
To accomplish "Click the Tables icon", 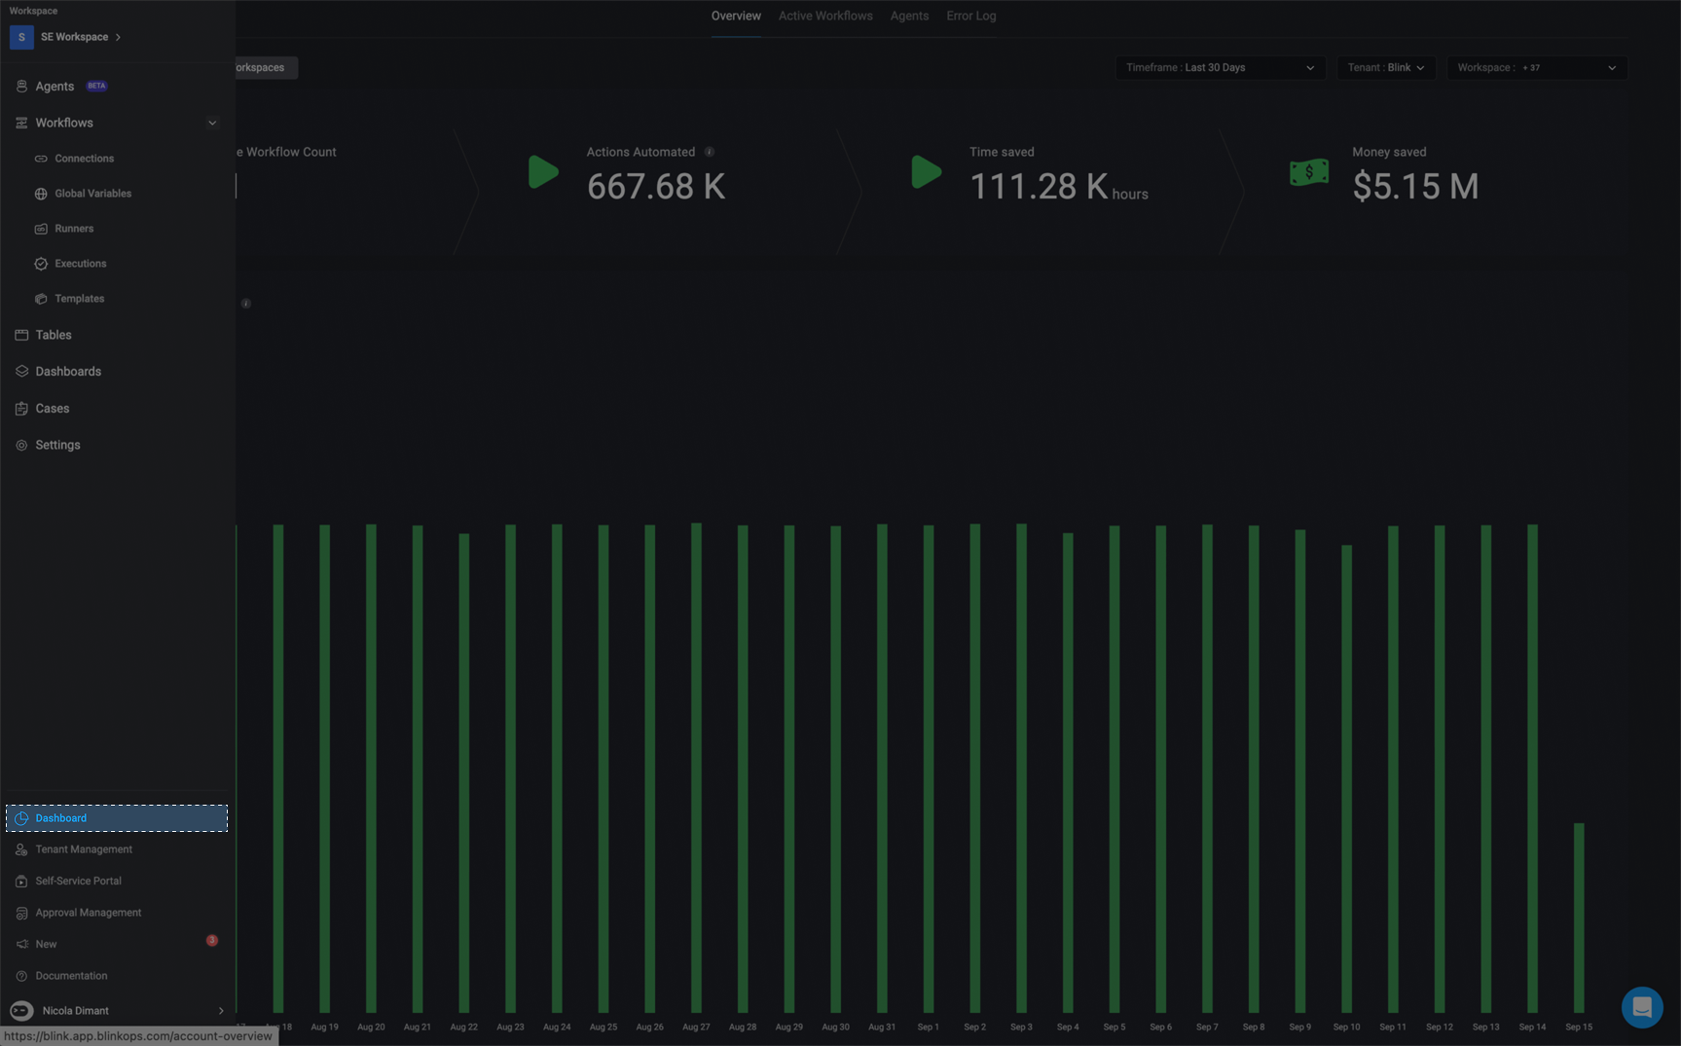I will 21,335.
